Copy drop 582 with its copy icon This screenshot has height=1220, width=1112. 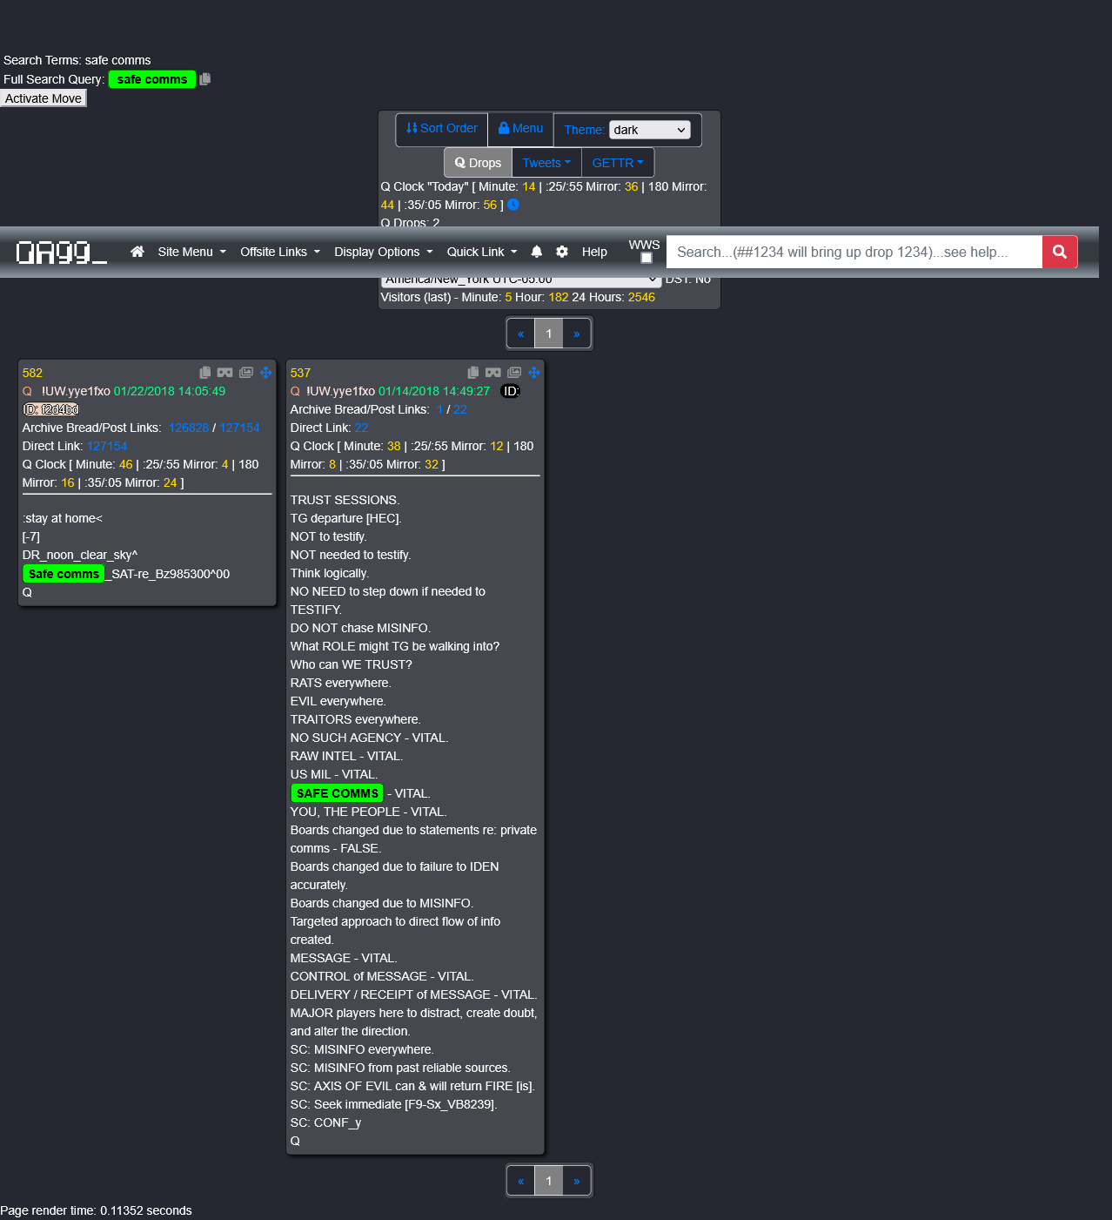[x=205, y=373]
